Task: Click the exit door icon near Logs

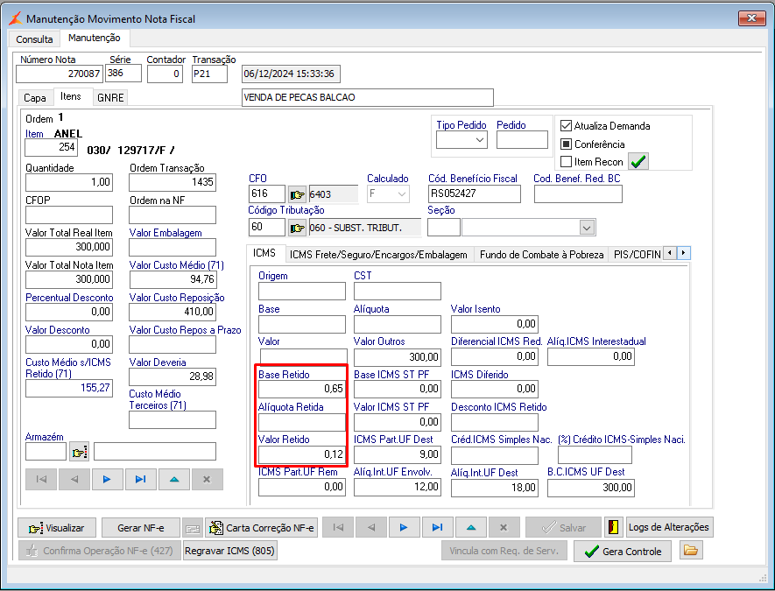Action: (613, 528)
